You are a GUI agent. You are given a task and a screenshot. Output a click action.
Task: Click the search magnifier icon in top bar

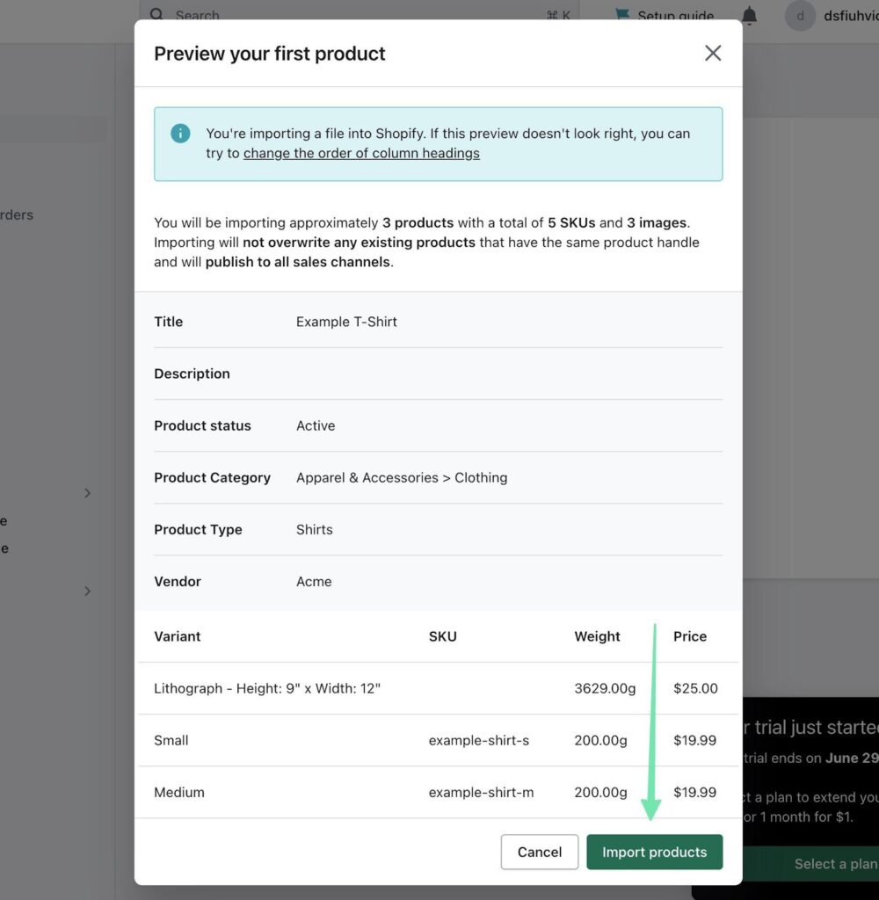(156, 14)
